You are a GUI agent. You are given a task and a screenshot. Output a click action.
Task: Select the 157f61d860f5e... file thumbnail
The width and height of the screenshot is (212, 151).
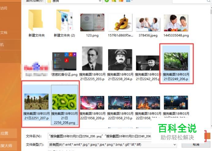[120, 22]
